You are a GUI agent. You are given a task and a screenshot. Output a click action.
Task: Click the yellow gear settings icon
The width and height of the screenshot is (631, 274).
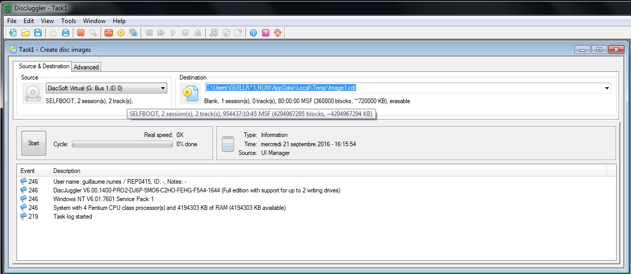click(121, 33)
